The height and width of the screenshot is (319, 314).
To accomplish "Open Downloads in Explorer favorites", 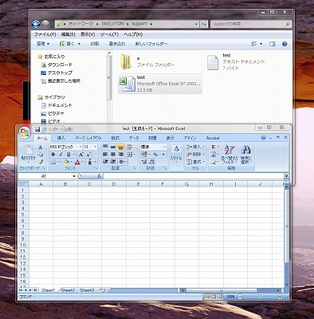I will pyautogui.click(x=57, y=65).
